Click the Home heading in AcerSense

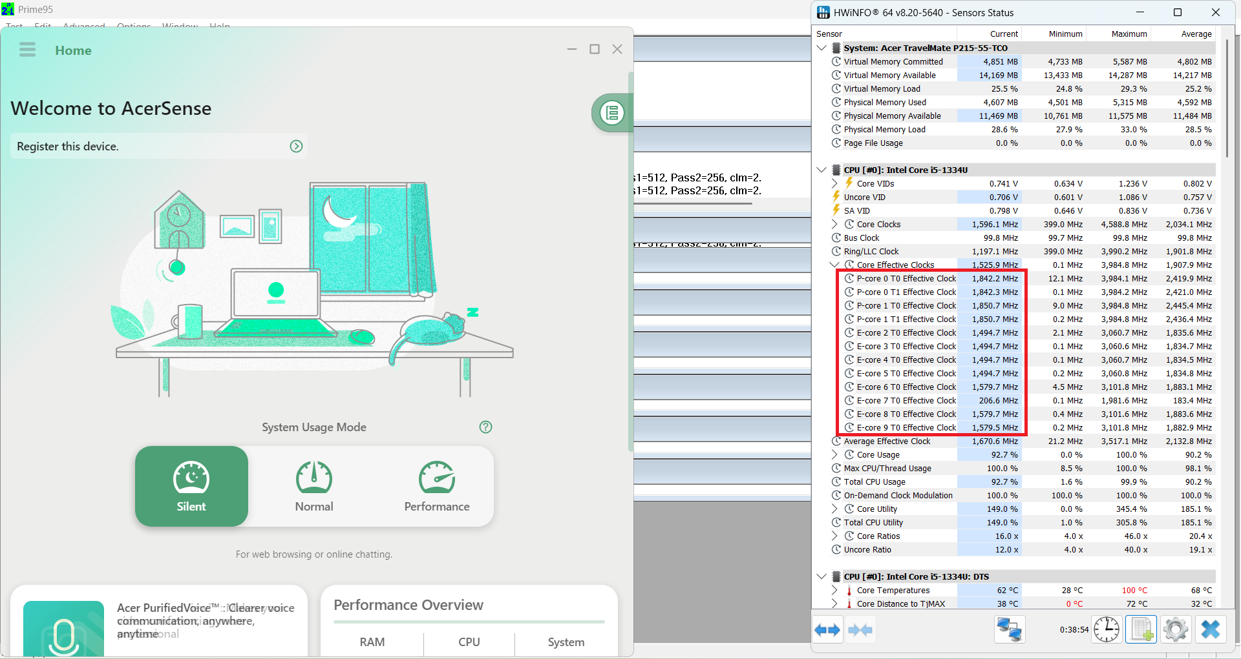73,50
